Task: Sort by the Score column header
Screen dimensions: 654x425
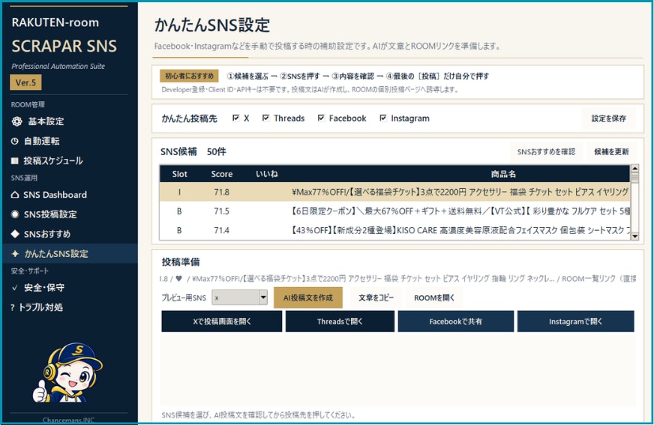Action: point(221,174)
